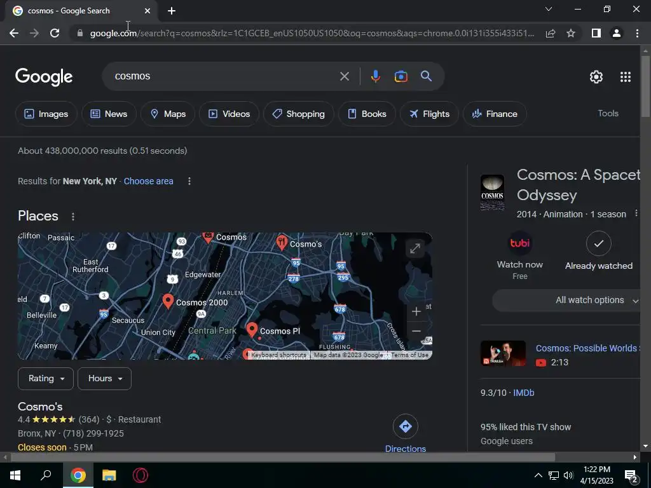
Task: Close the cosmos Google Search tab
Action: coord(147,11)
